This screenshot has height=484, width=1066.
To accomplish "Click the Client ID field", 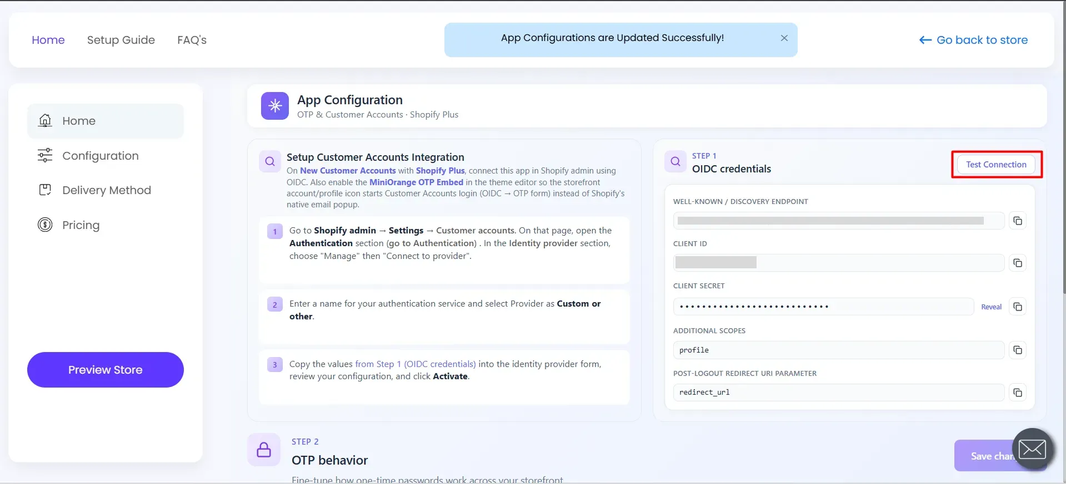I will point(839,263).
